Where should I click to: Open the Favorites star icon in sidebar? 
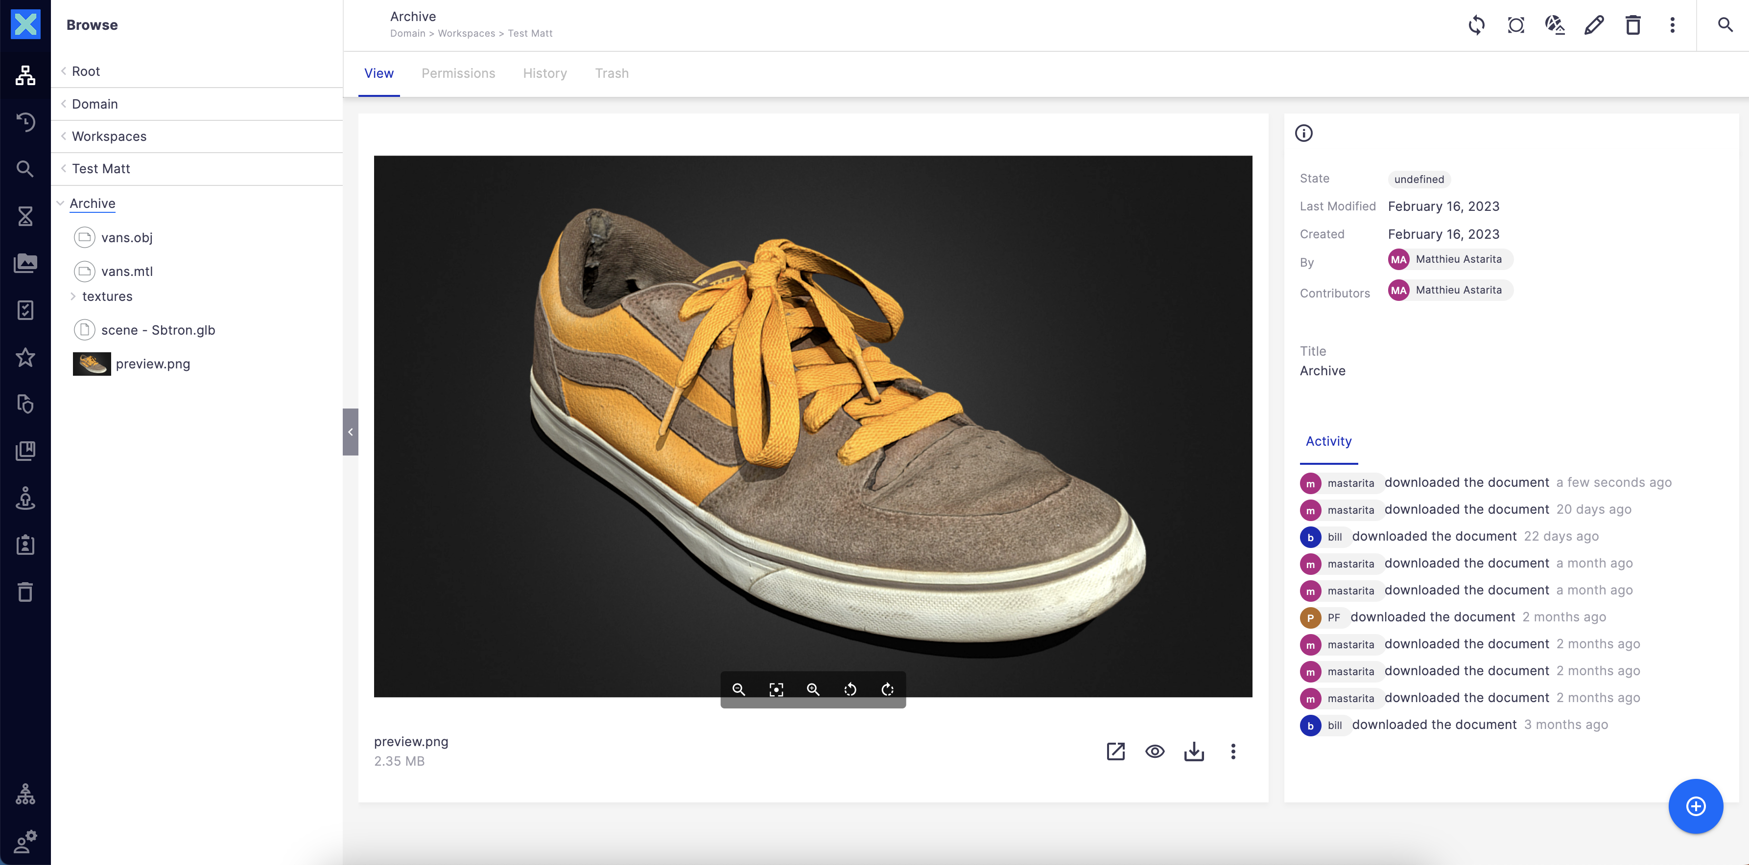[25, 358]
